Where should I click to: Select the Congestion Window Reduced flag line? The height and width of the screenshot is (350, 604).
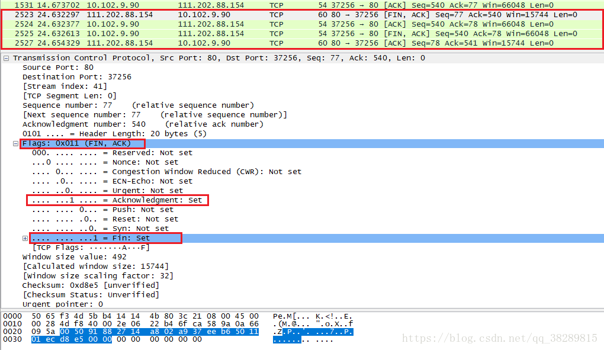click(167, 172)
